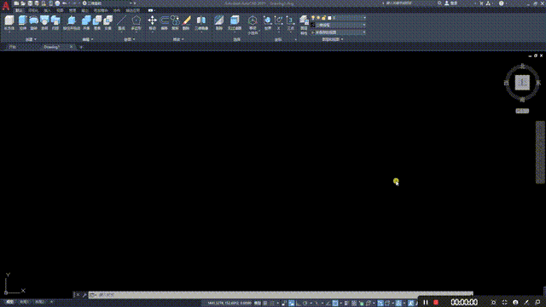546x307 pixels.
Task: Open the Home ribbon tab
Action: coord(19,10)
